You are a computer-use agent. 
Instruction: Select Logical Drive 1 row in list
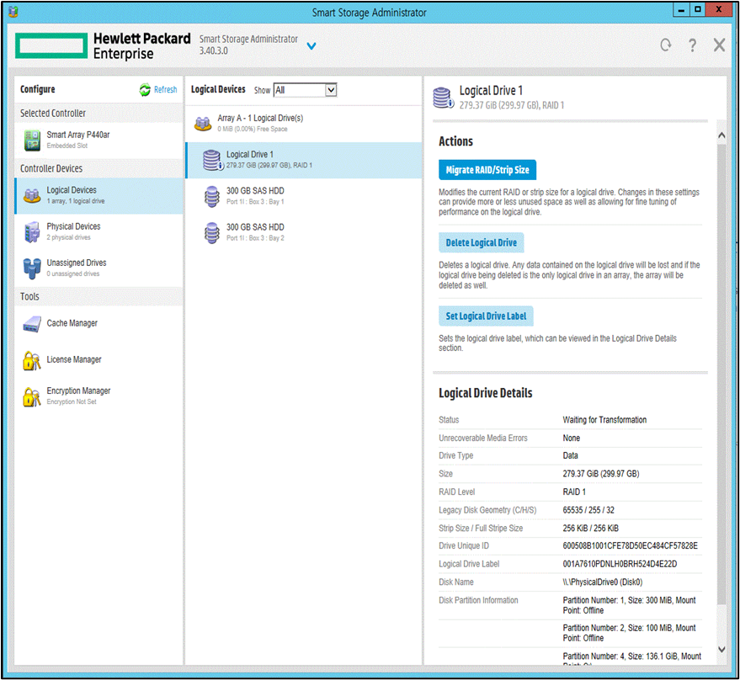303,161
